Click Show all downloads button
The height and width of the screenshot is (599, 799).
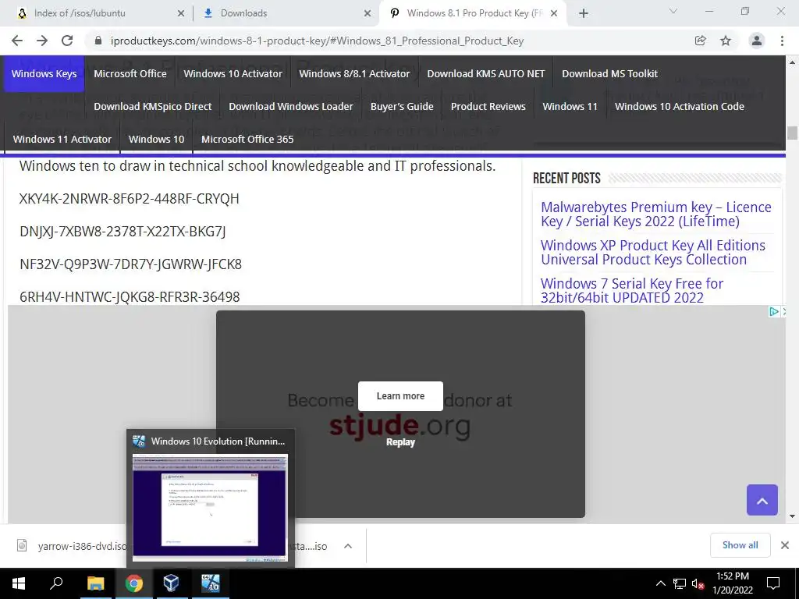tap(740, 545)
